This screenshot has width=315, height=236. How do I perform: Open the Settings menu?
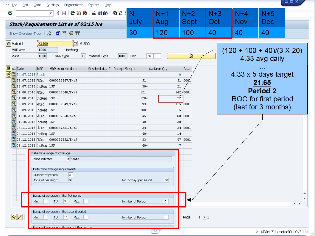[x=52, y=5]
